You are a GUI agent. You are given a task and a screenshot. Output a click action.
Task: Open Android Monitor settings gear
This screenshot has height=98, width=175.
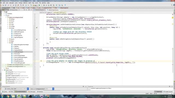click(83, 87)
